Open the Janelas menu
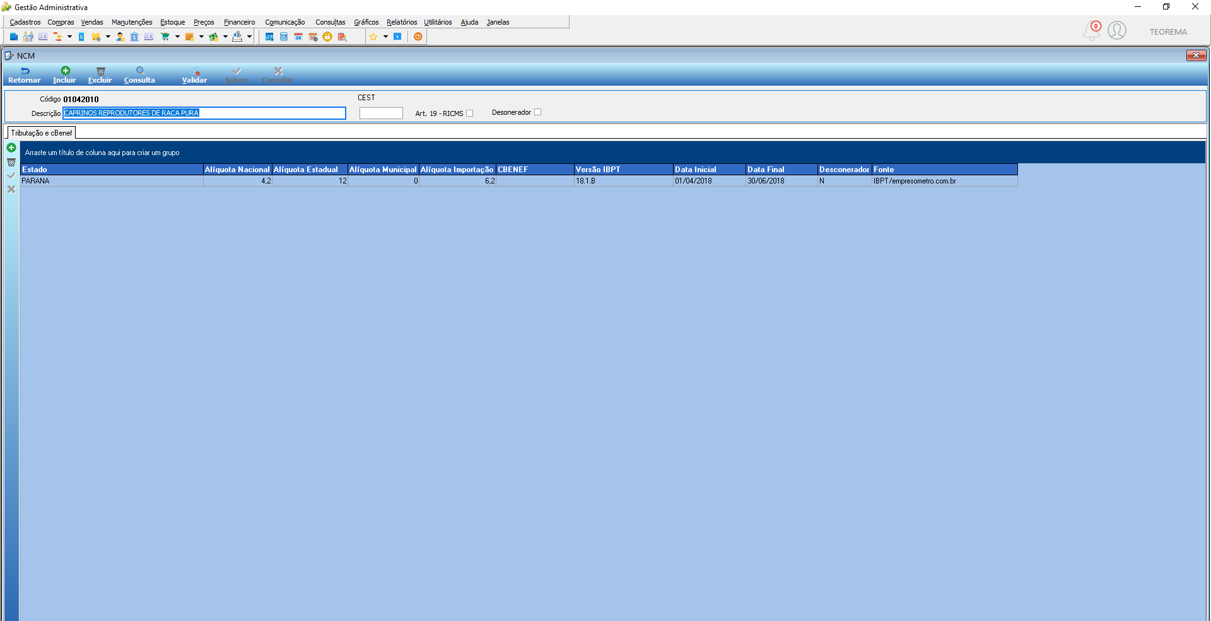Image resolution: width=1211 pixels, height=621 pixels. pyautogui.click(x=498, y=22)
